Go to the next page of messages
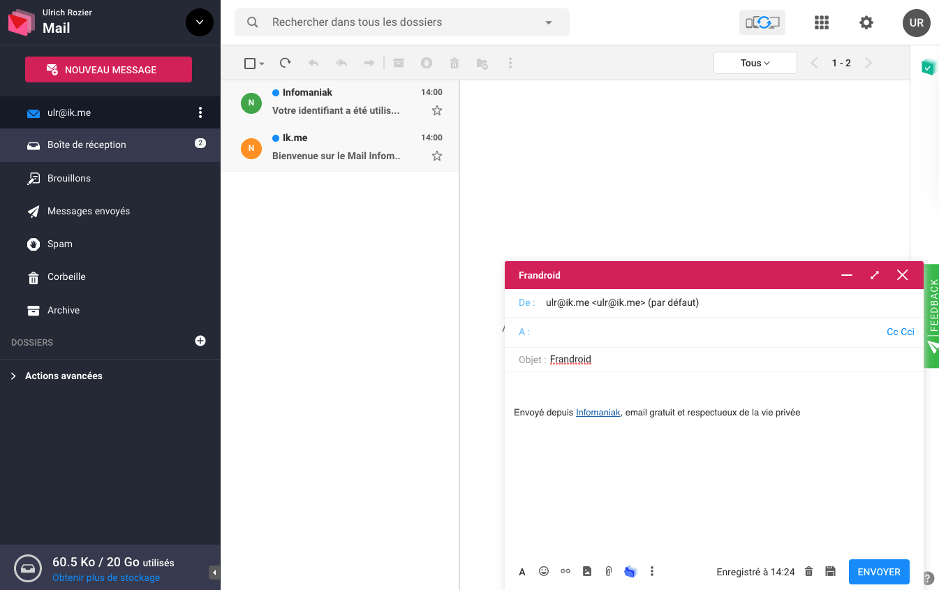 pos(868,63)
